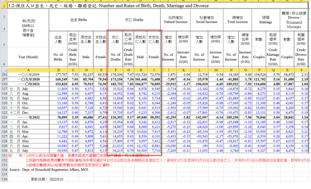Select cell "-10,090" natural increase for June
311x189 pixels.
coord(168,146)
